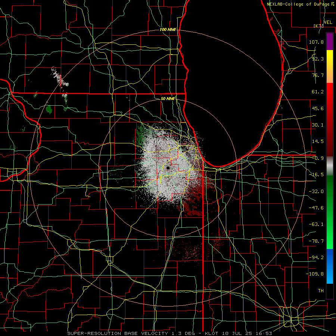This screenshot has height=336, width=336.
Task: Click the -16.5 velocity scale value
Action: tap(316, 175)
